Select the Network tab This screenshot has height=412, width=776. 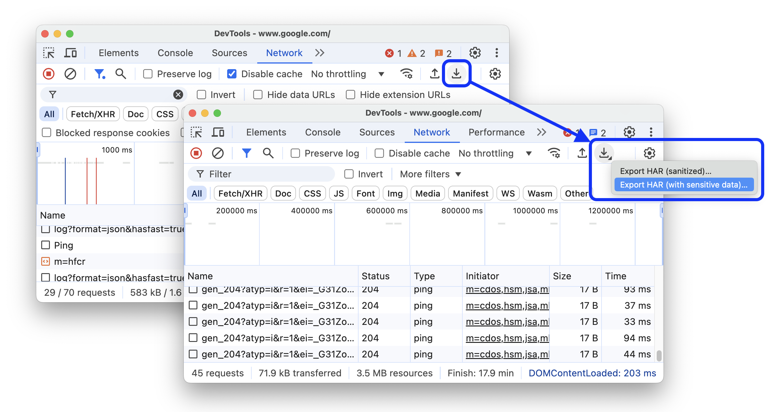click(431, 133)
